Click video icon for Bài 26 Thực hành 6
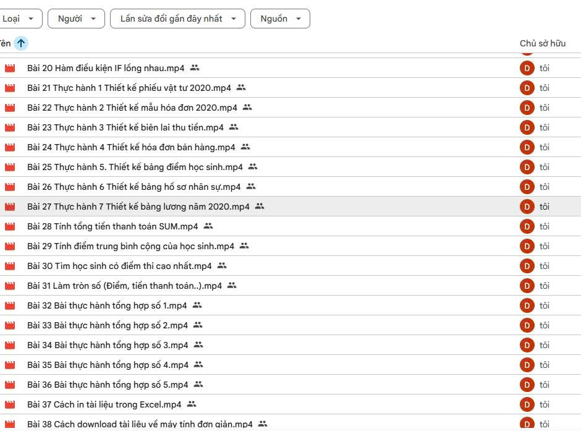 coord(10,187)
